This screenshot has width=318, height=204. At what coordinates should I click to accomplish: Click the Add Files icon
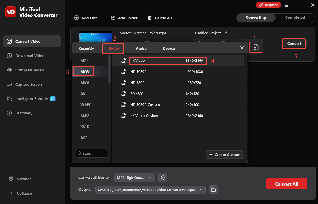76,18
